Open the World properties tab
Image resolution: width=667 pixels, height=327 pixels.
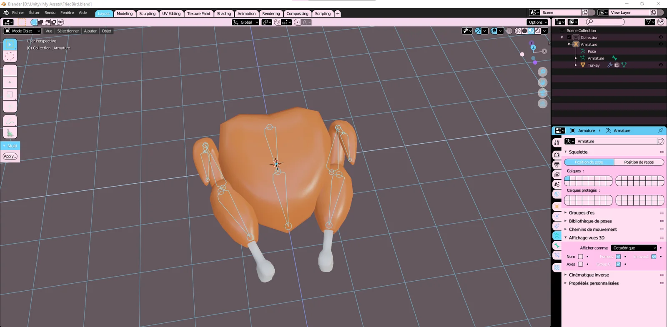pyautogui.click(x=557, y=194)
